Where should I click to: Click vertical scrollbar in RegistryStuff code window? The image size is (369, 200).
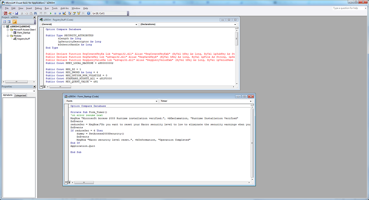(x=237, y=56)
